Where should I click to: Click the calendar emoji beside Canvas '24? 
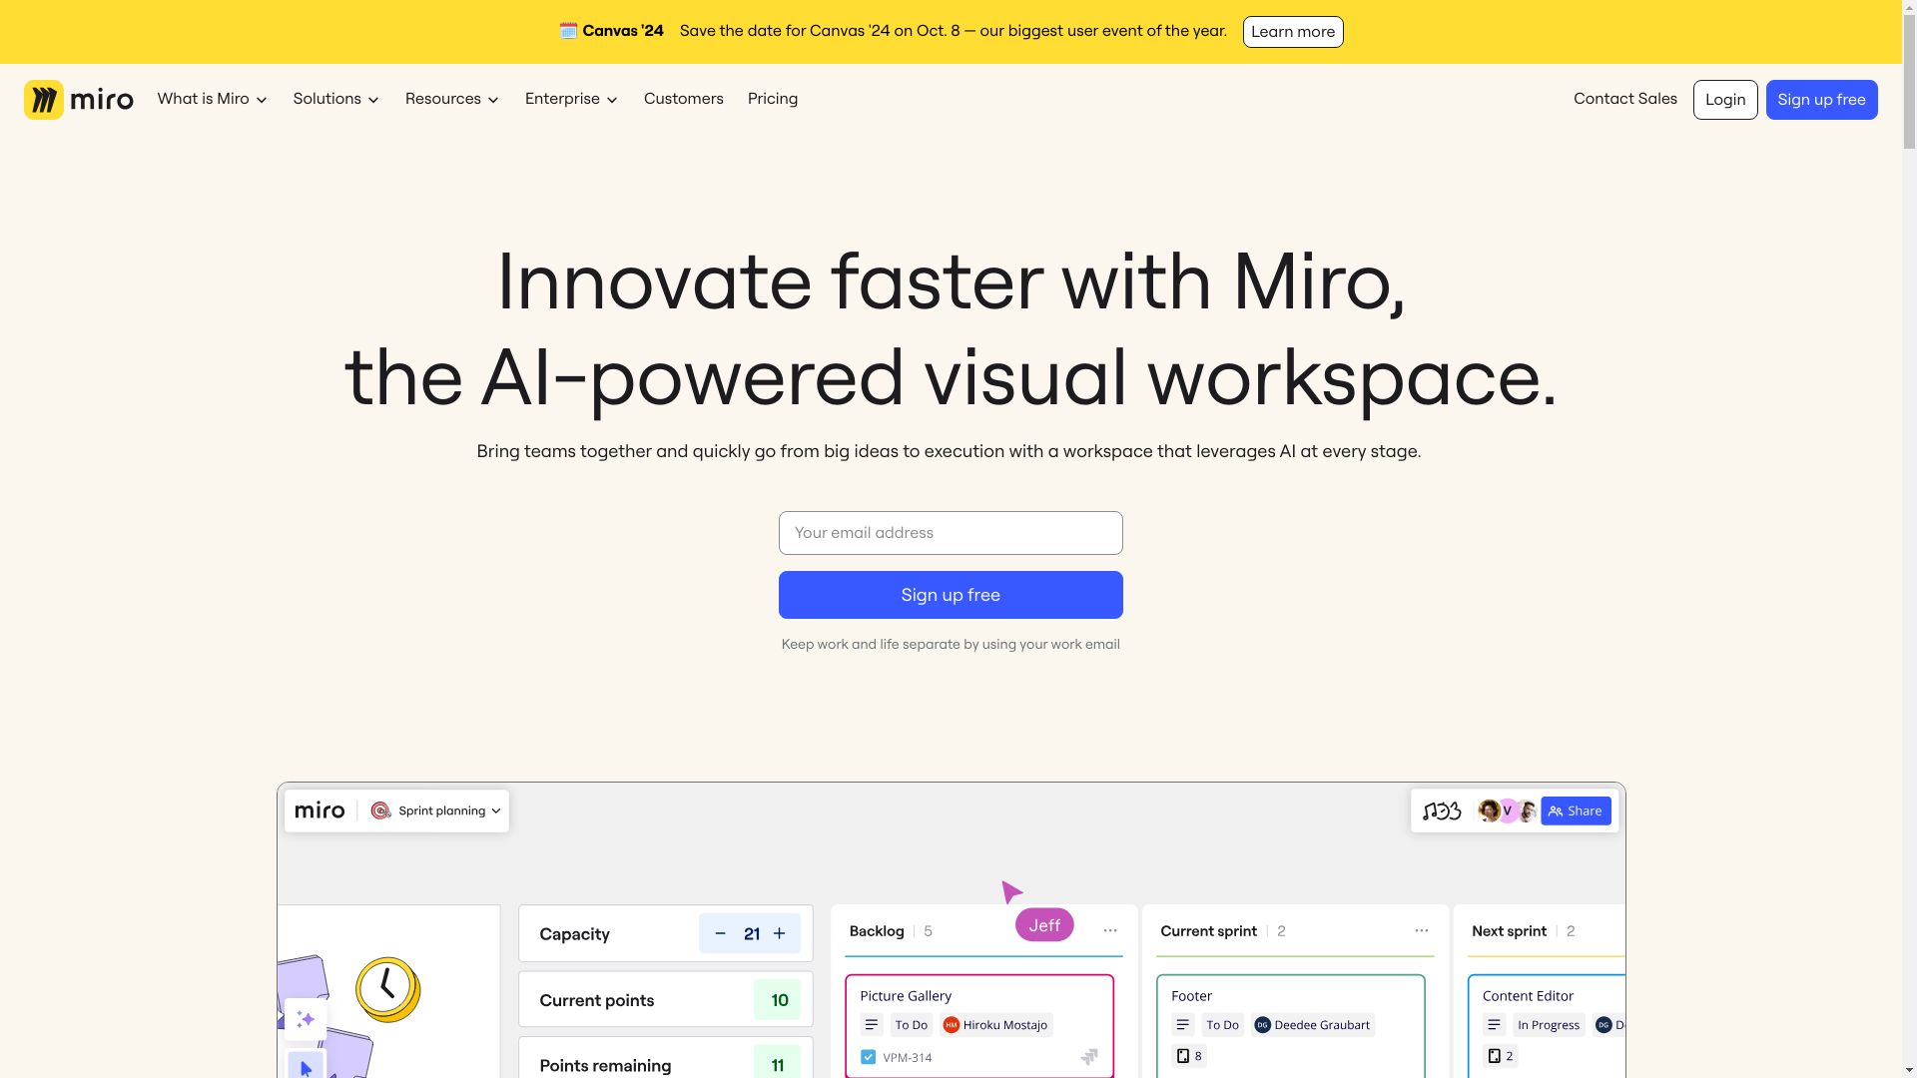click(x=568, y=31)
